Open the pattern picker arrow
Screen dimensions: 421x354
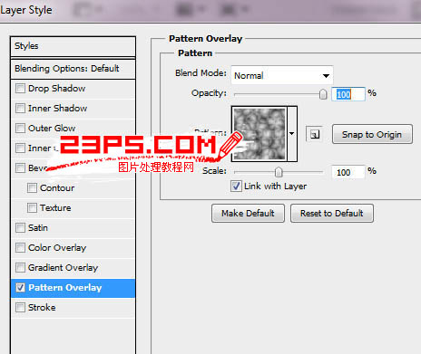tap(292, 134)
